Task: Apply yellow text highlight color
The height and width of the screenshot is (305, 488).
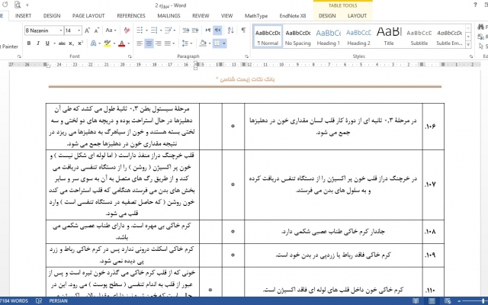Action: (108, 43)
